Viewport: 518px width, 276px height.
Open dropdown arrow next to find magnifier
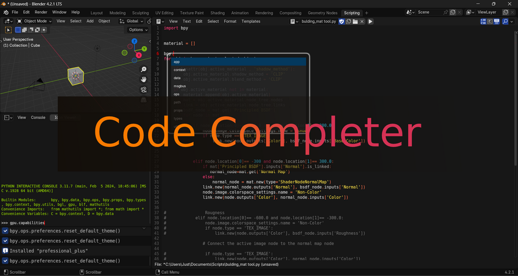pyautogui.click(x=512, y=22)
